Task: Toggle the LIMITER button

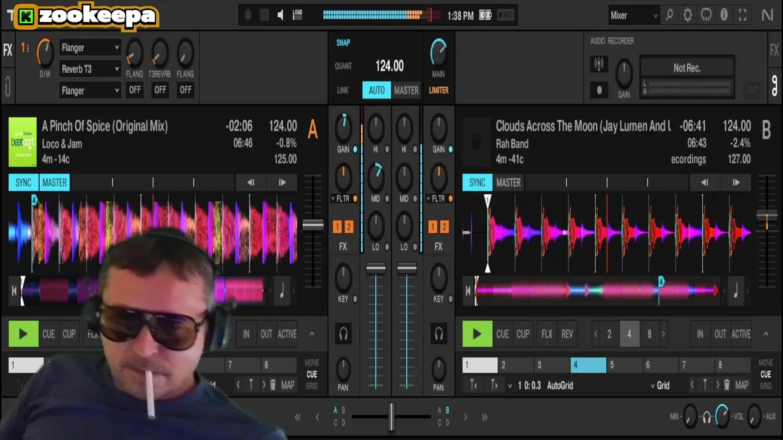Action: coord(439,90)
